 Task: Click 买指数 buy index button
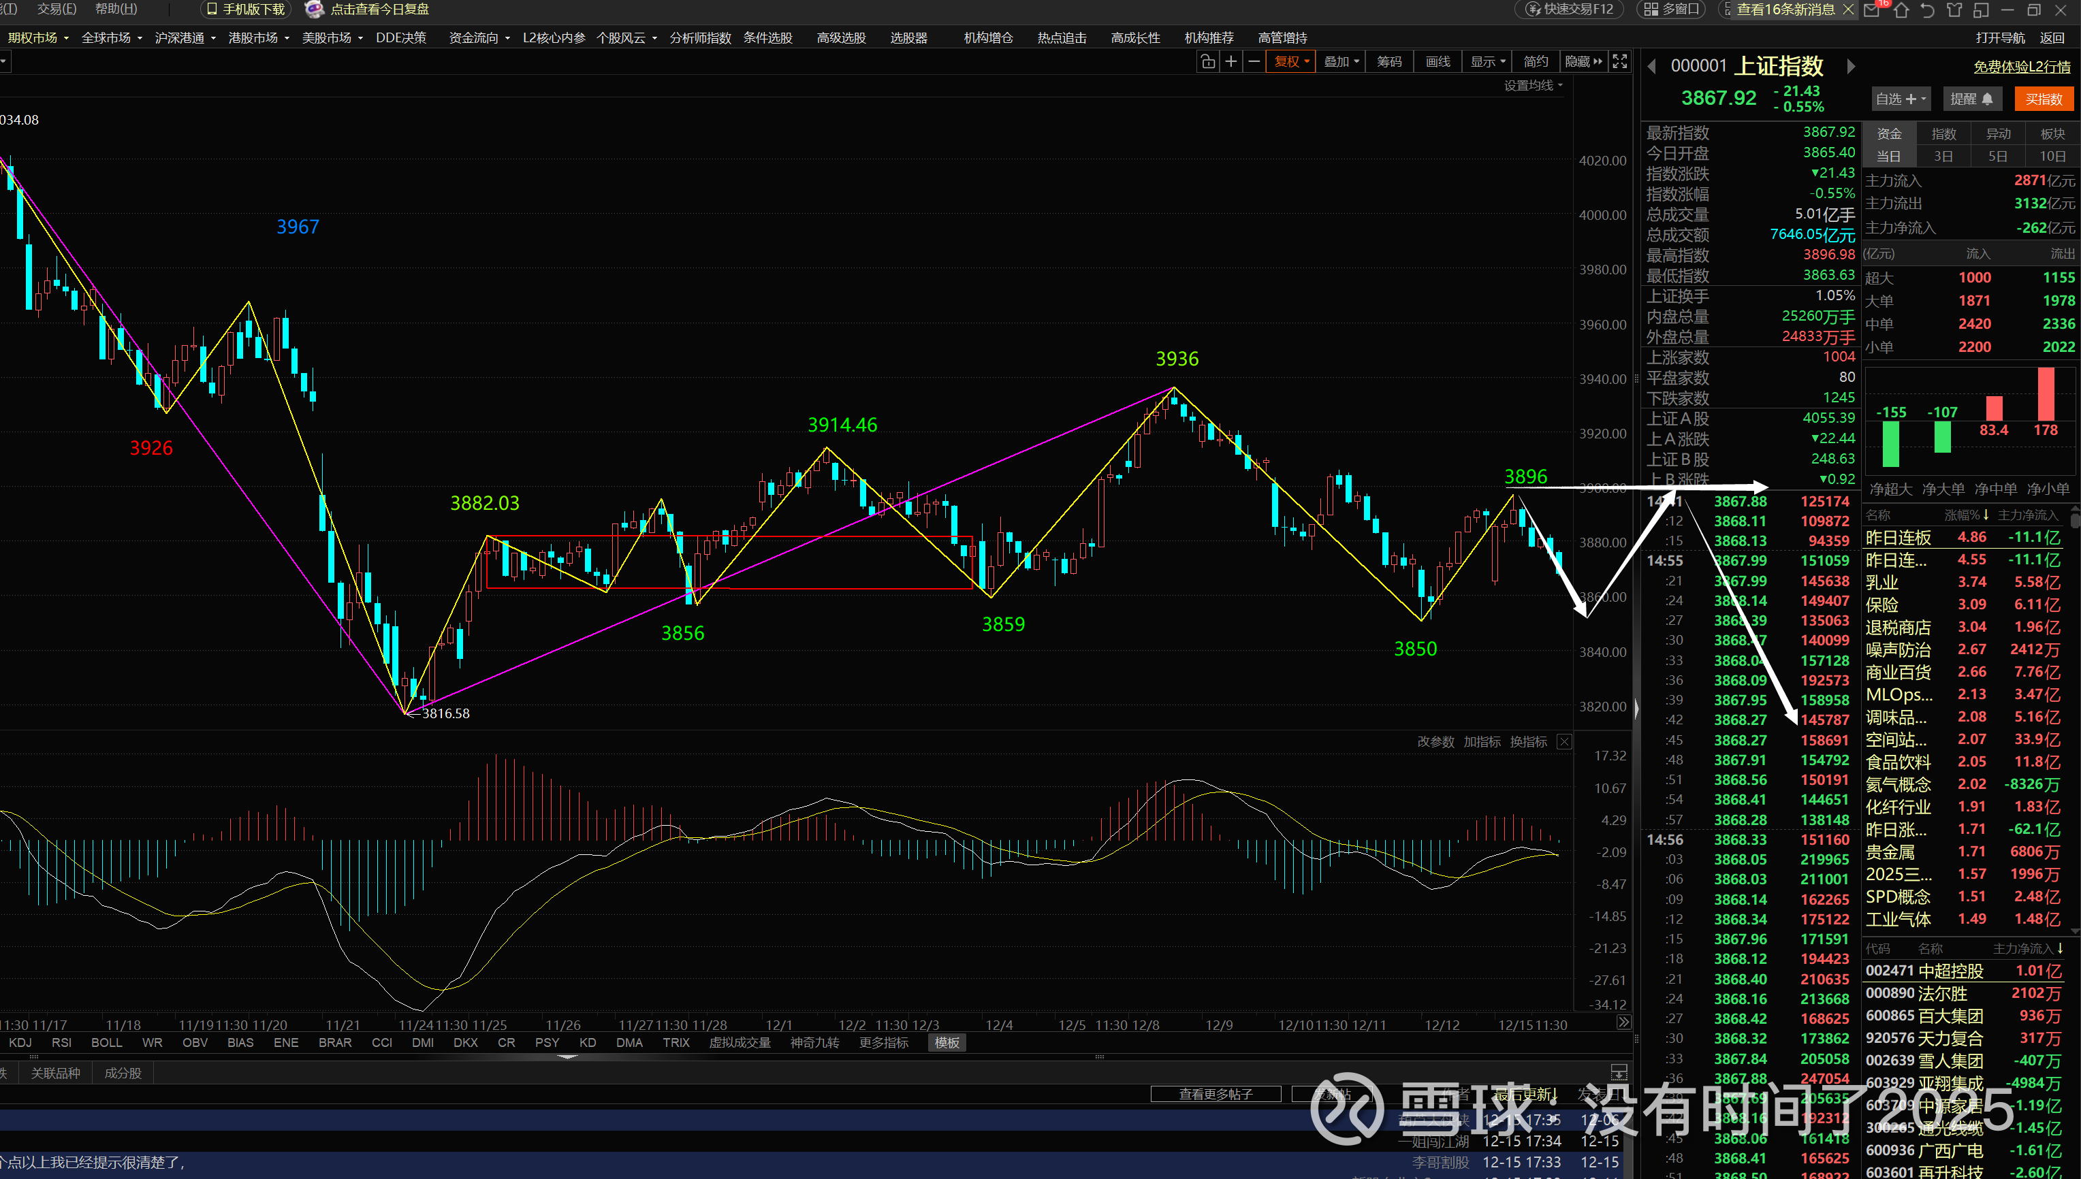point(2043,99)
